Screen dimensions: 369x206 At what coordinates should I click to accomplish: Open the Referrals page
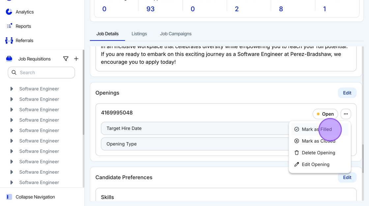(24, 40)
